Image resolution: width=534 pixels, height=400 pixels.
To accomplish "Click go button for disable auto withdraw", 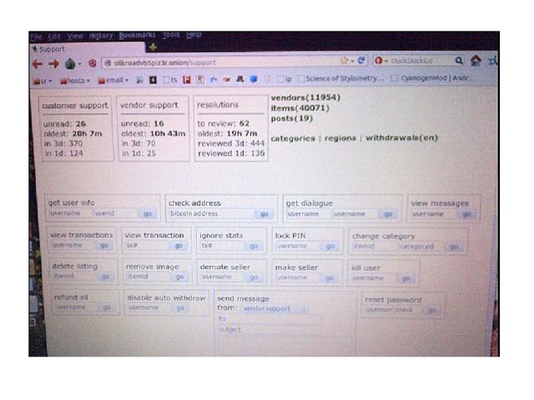I will click(180, 307).
